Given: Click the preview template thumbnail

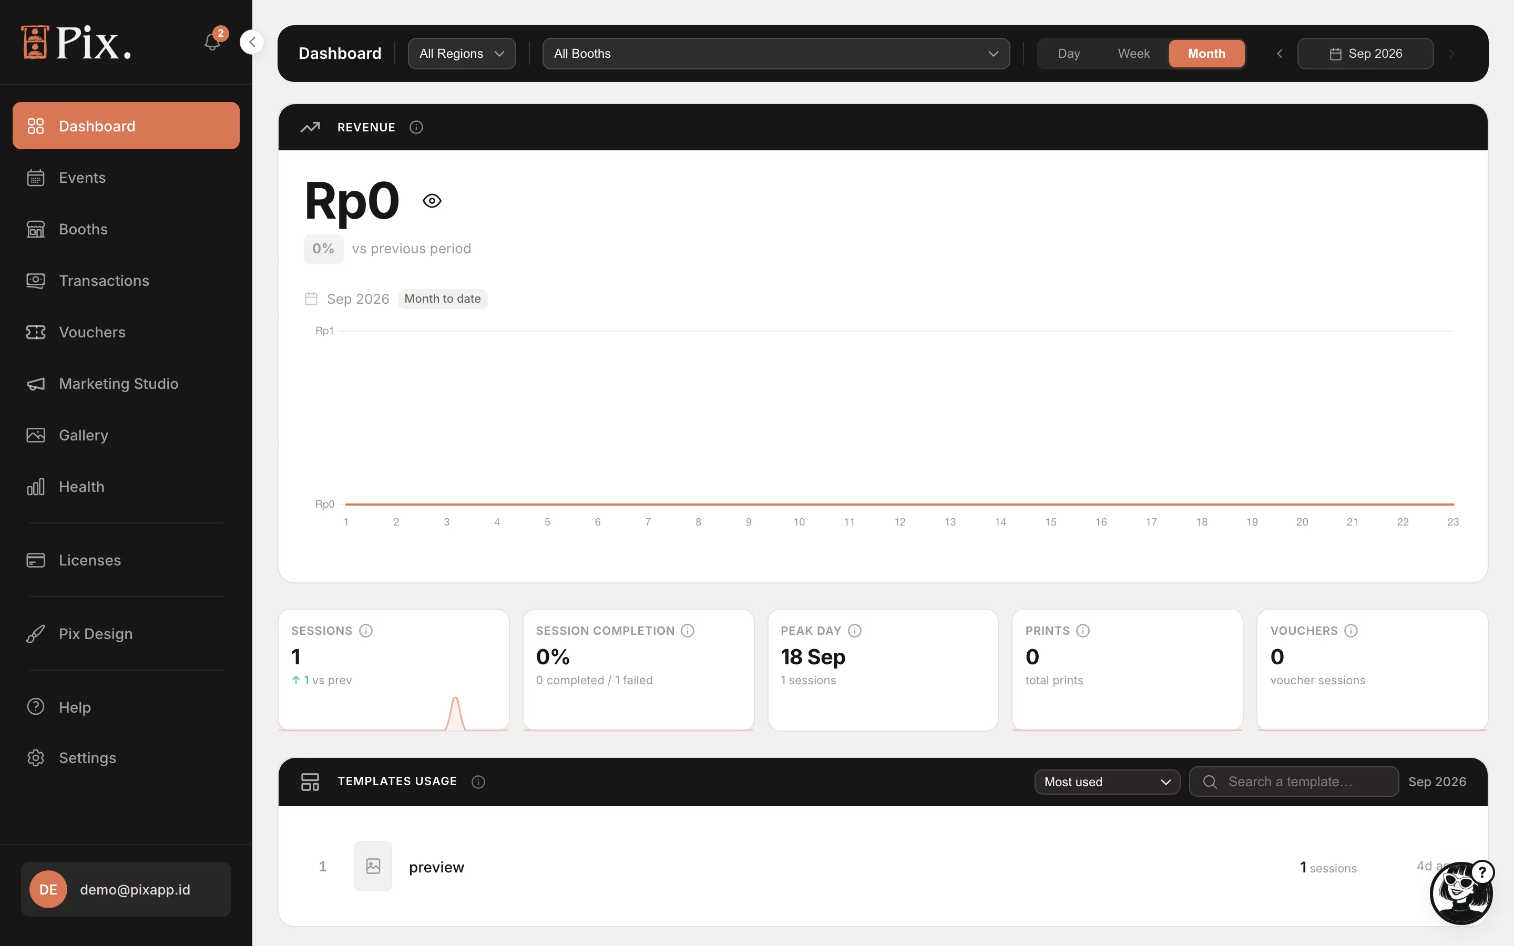Looking at the screenshot, I should pos(373,866).
